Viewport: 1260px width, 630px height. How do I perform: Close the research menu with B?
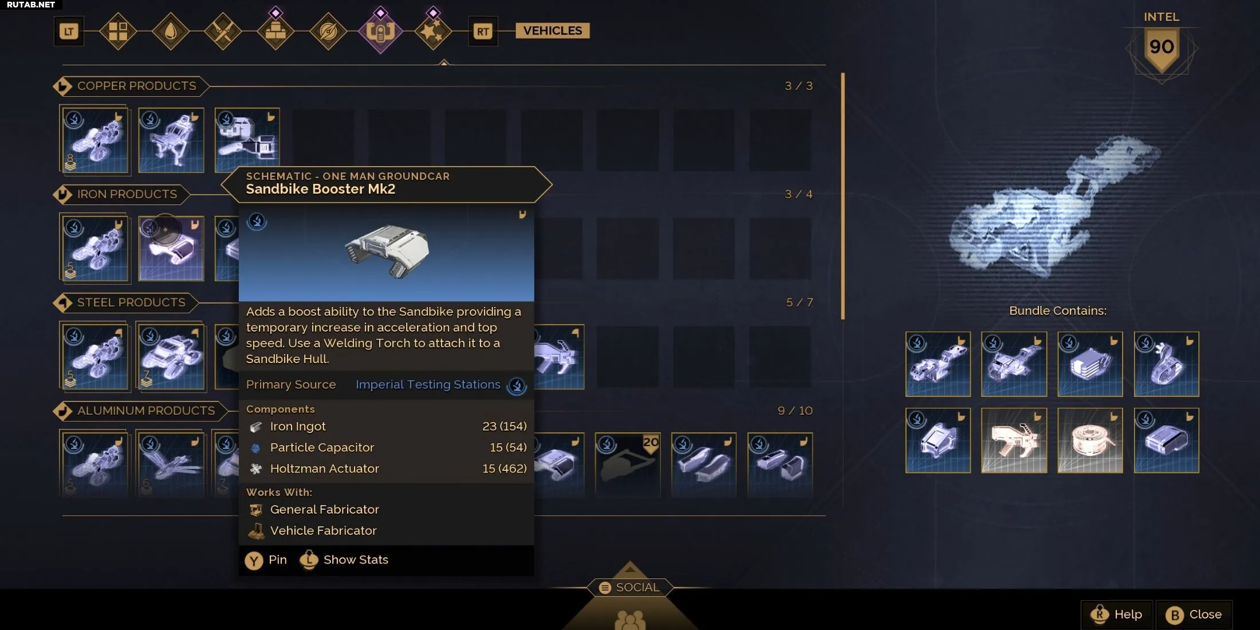[x=1194, y=615]
